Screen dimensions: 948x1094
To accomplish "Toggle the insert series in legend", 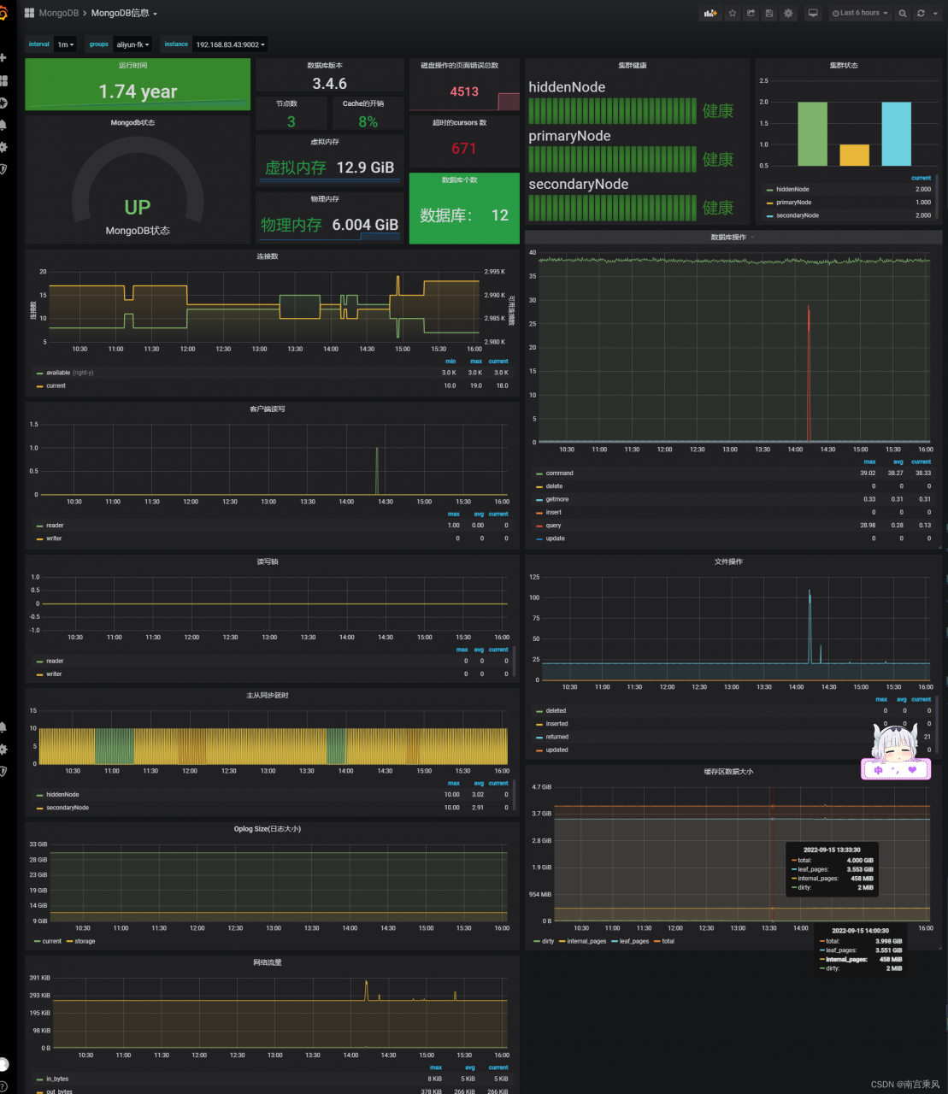I will point(553,513).
